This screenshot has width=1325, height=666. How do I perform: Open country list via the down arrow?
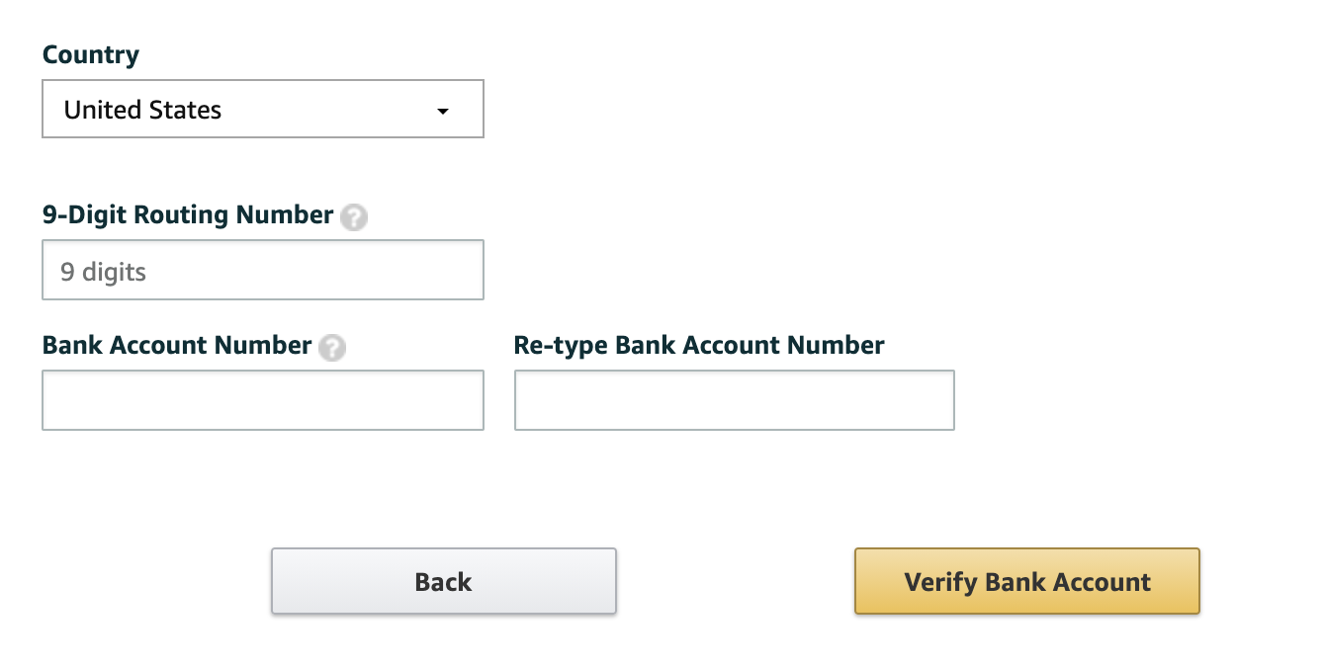(443, 111)
